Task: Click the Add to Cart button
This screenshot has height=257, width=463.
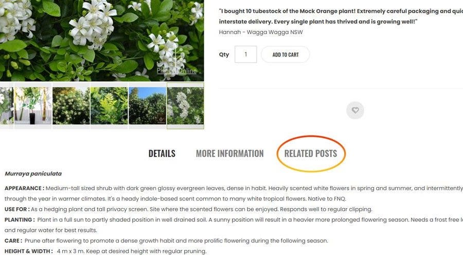Action: click(x=285, y=54)
